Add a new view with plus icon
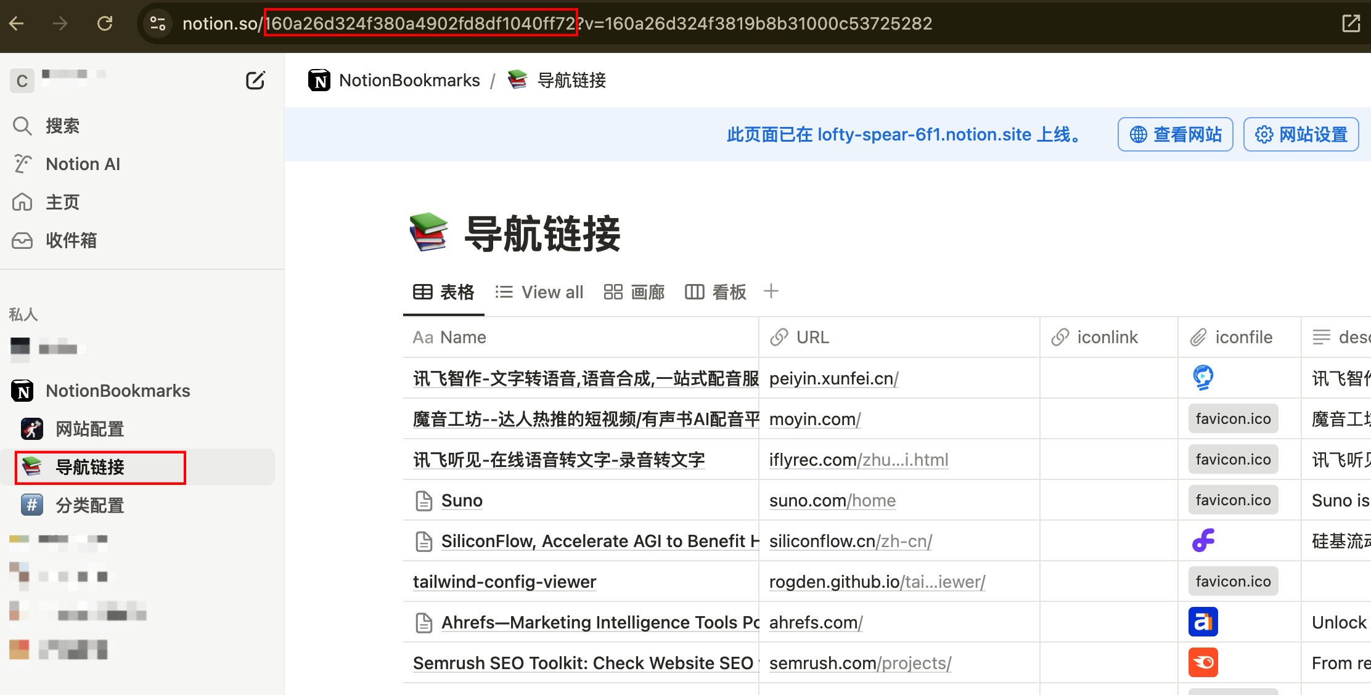The image size is (1371, 695). click(771, 291)
